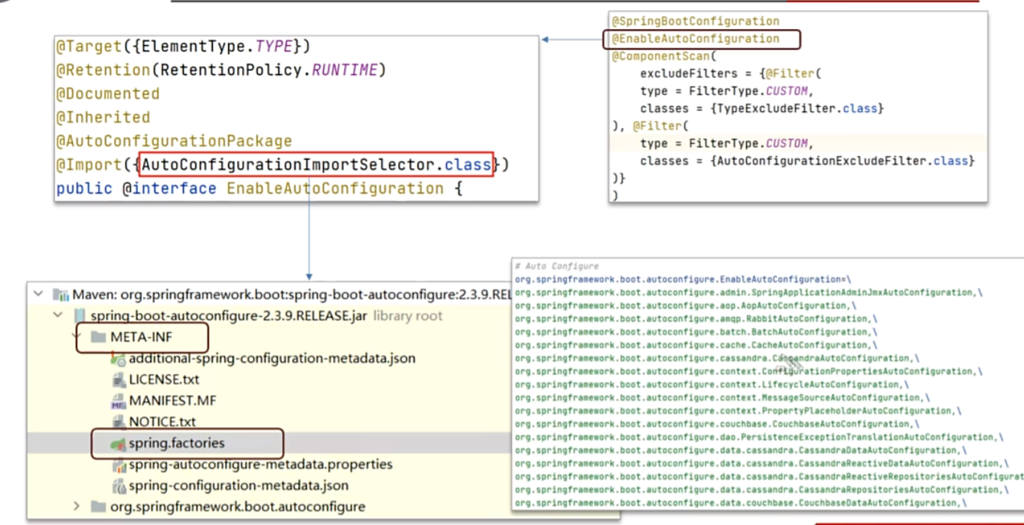Click the spring-configuration-metadata.json file icon
The height and width of the screenshot is (525, 1024).
[x=118, y=485]
